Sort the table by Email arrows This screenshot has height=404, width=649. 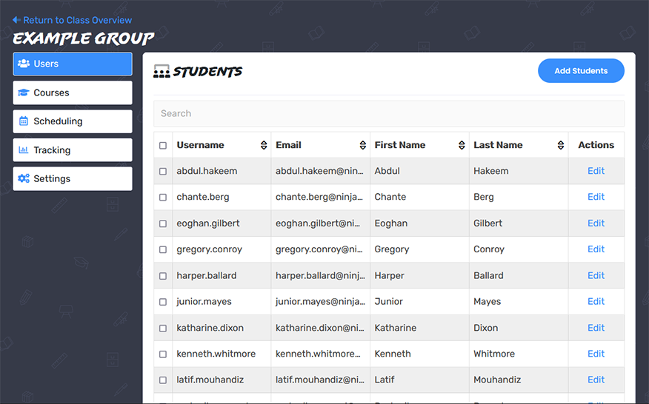pos(363,146)
